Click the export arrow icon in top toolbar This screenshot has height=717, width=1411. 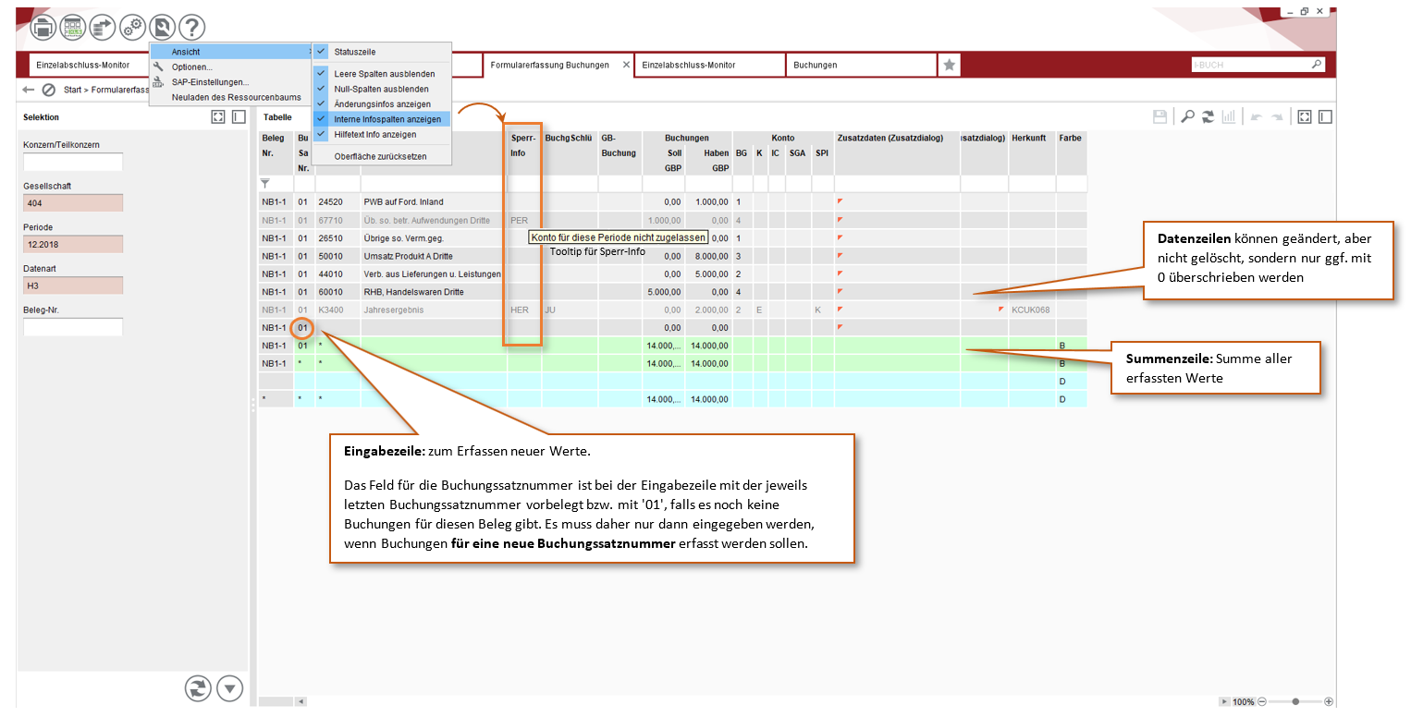pyautogui.click(x=103, y=28)
